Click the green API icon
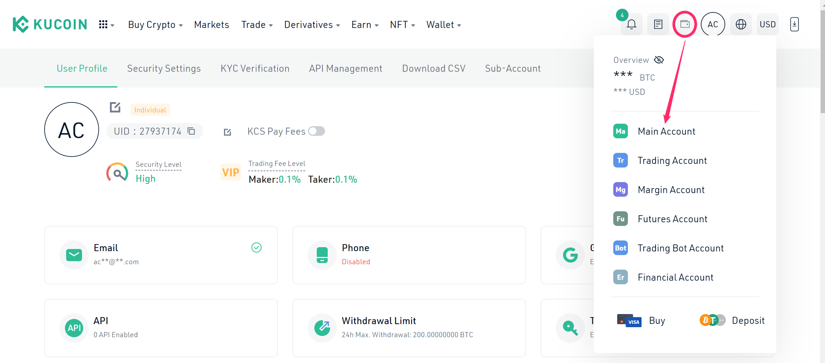825x363 pixels. click(74, 328)
